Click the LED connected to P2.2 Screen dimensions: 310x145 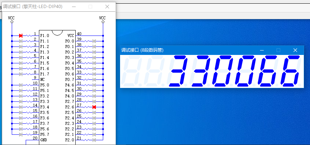94,129
